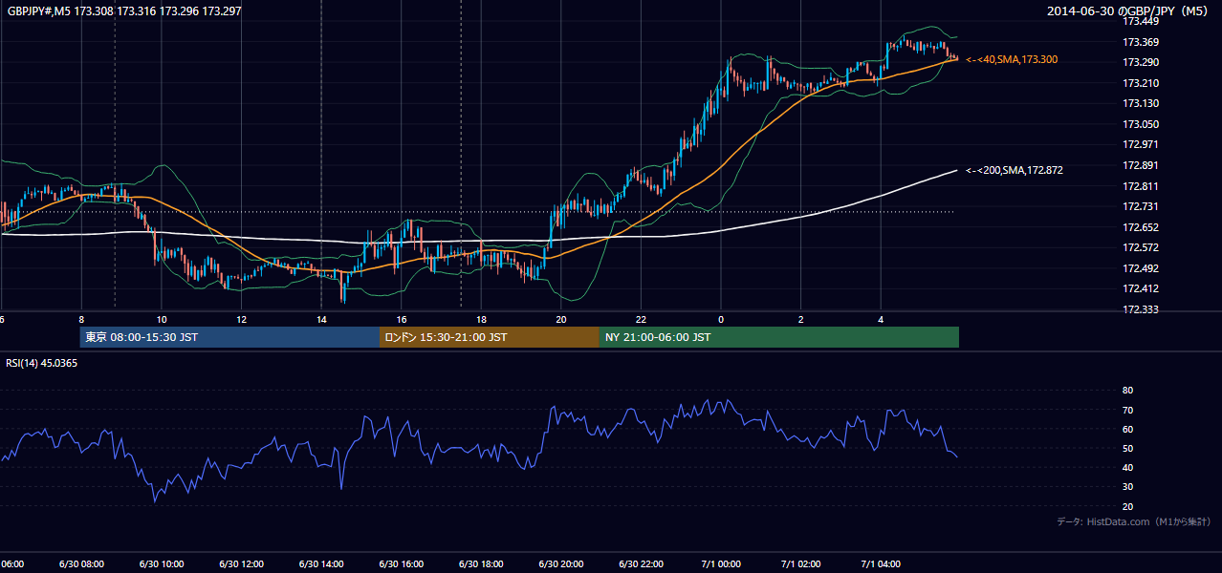
Task: Click price axis value 172.811
Action: pos(1141,186)
